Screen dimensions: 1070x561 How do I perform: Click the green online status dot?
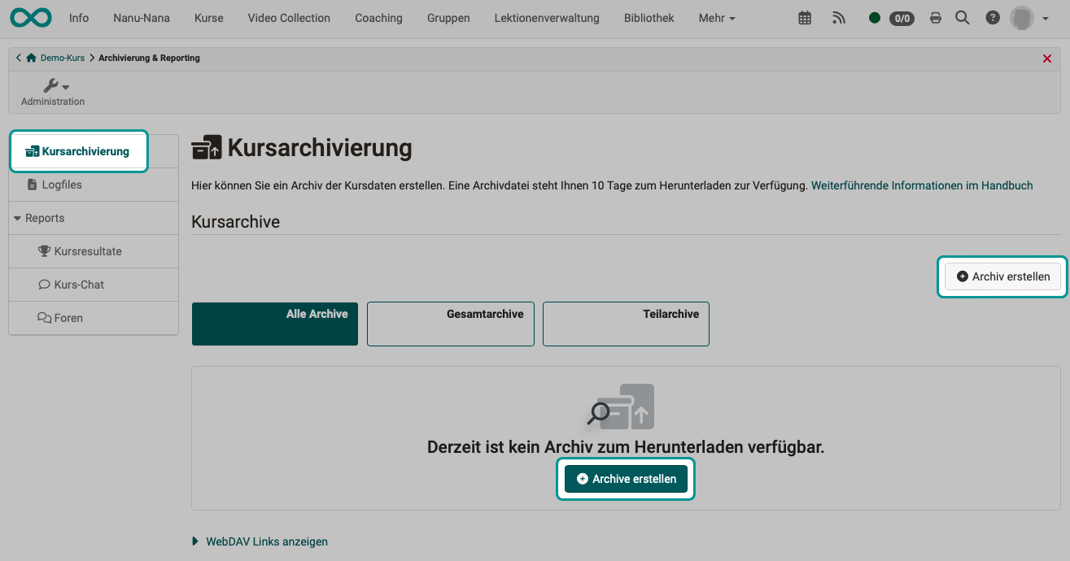coord(875,18)
